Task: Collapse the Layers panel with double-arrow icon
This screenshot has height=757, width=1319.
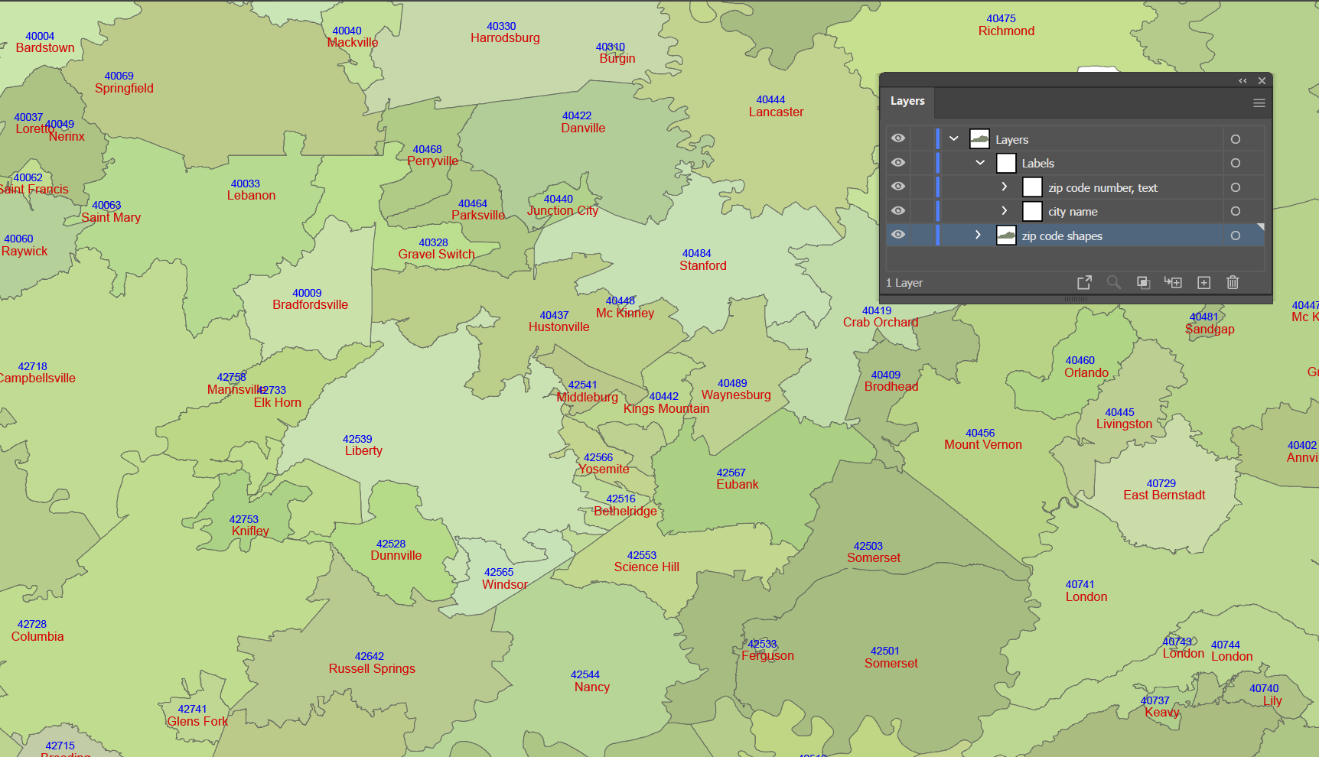Action: pyautogui.click(x=1242, y=81)
